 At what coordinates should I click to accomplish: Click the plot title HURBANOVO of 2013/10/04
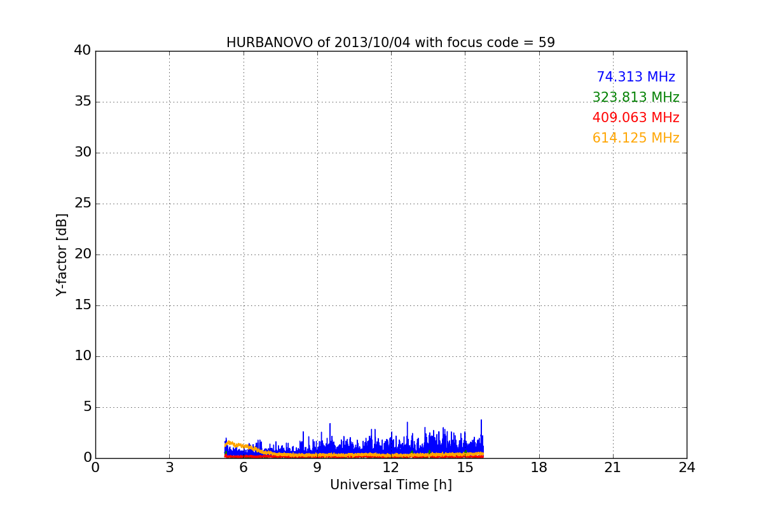point(390,43)
